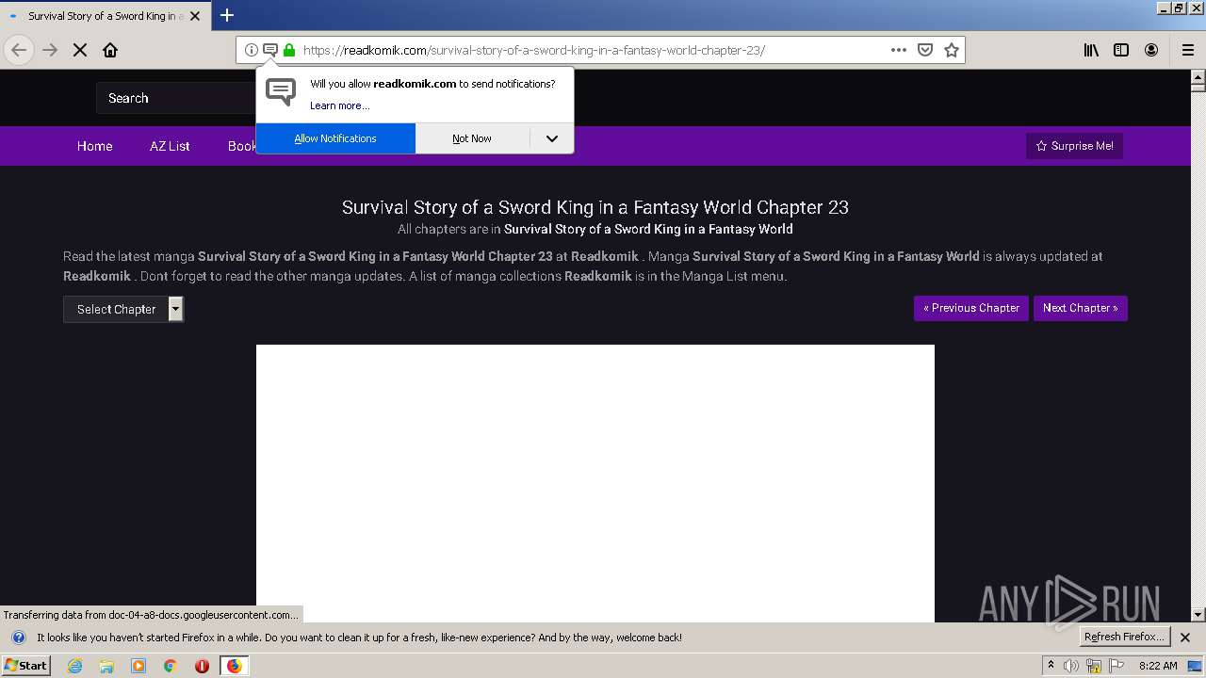
Task: Open media player from taskbar
Action: 139,666
